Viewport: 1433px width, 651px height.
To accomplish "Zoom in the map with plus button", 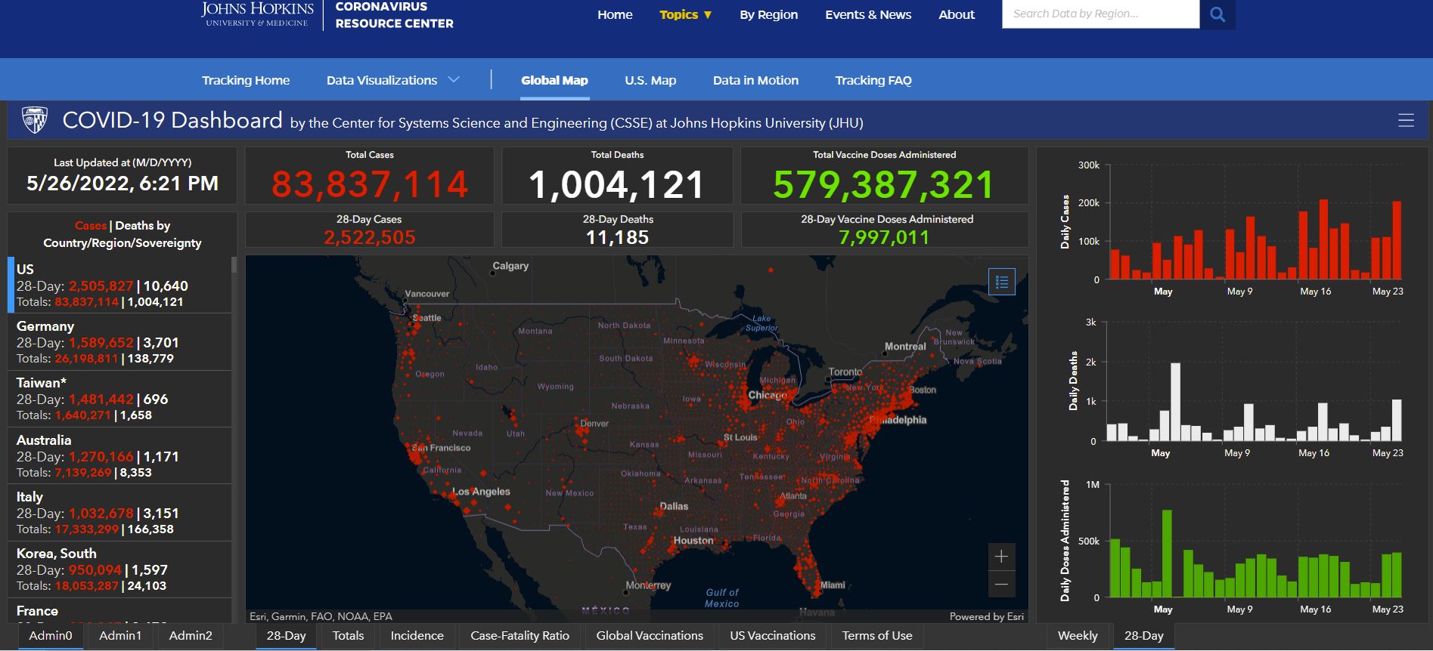I will click(x=1001, y=557).
